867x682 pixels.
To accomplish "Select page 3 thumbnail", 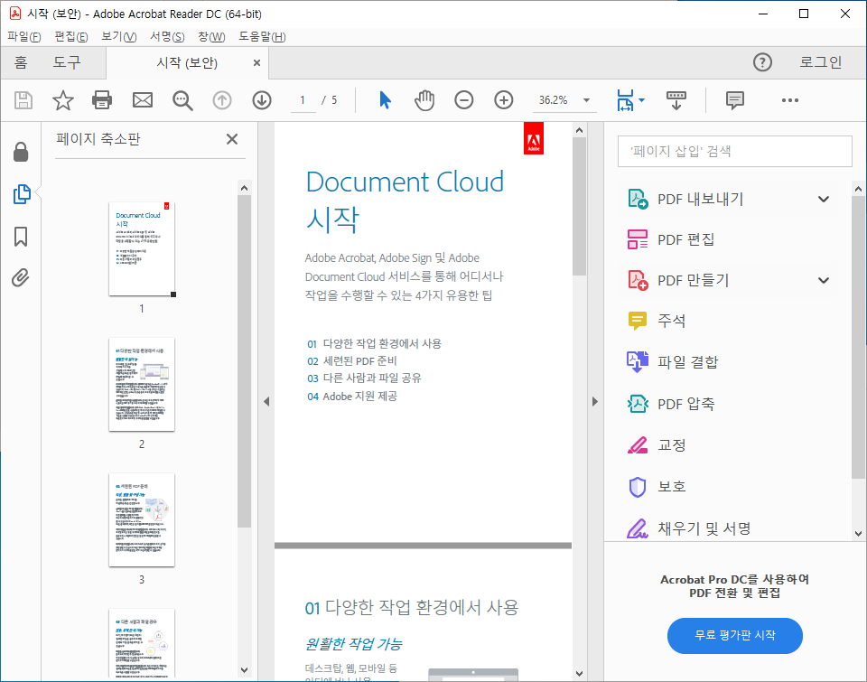I will coord(142,520).
